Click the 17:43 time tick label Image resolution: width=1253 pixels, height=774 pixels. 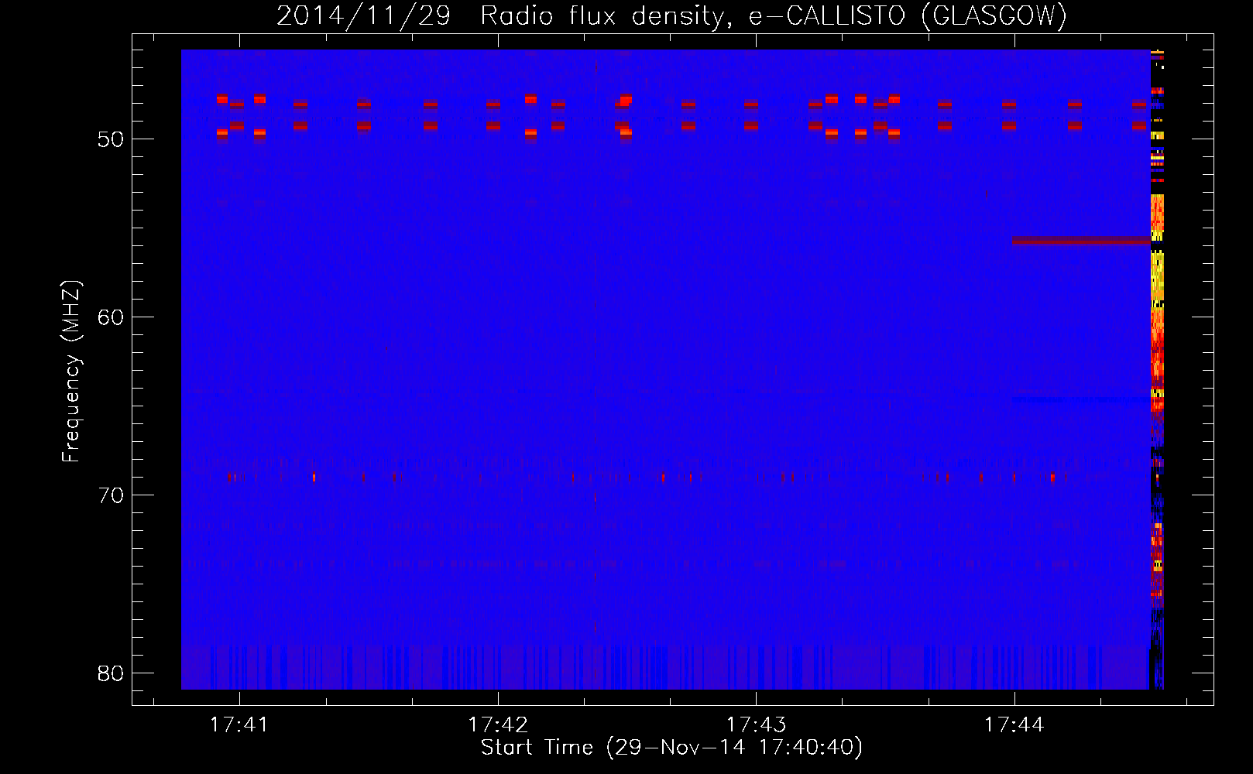[x=756, y=725]
